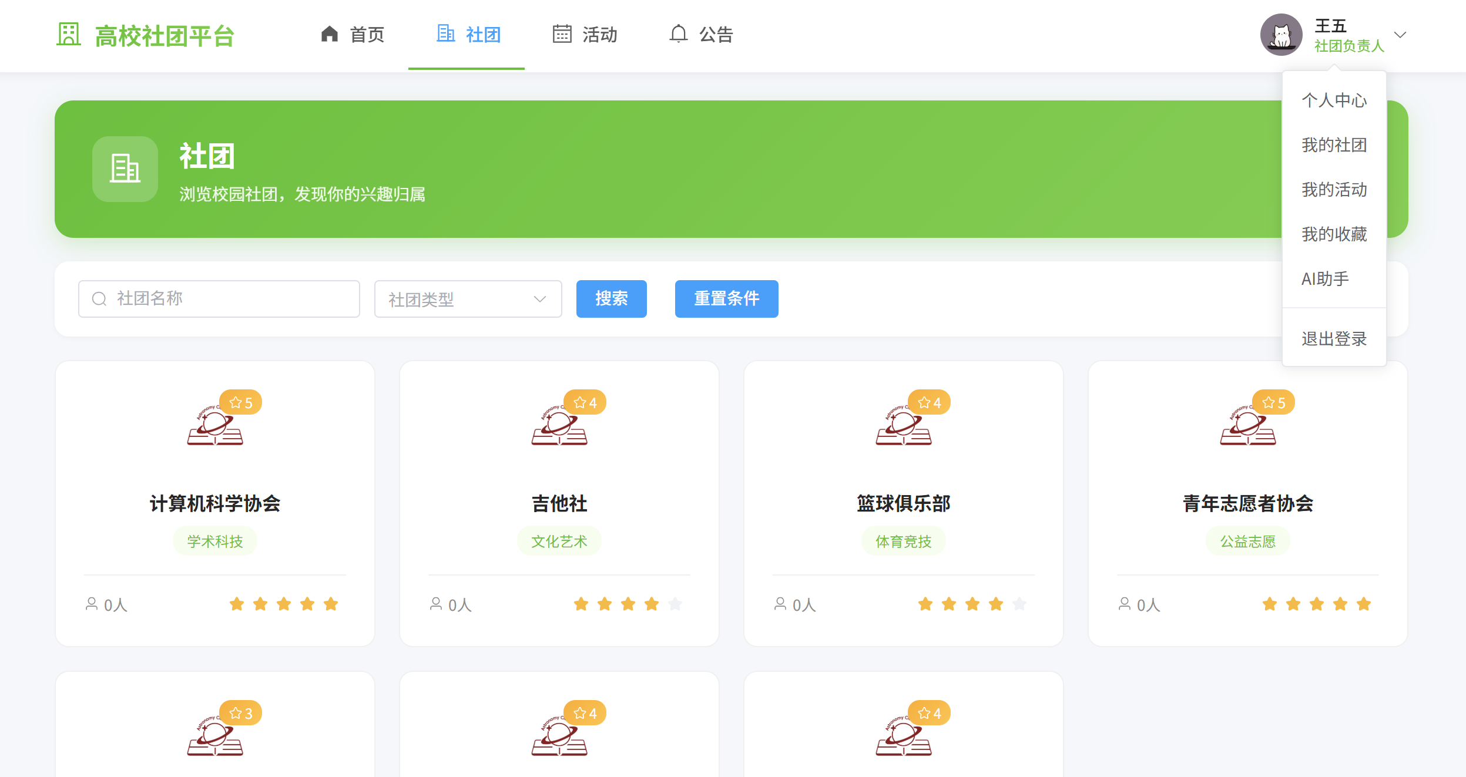Click the blue 搜索 button
The width and height of the screenshot is (1466, 777).
click(612, 299)
